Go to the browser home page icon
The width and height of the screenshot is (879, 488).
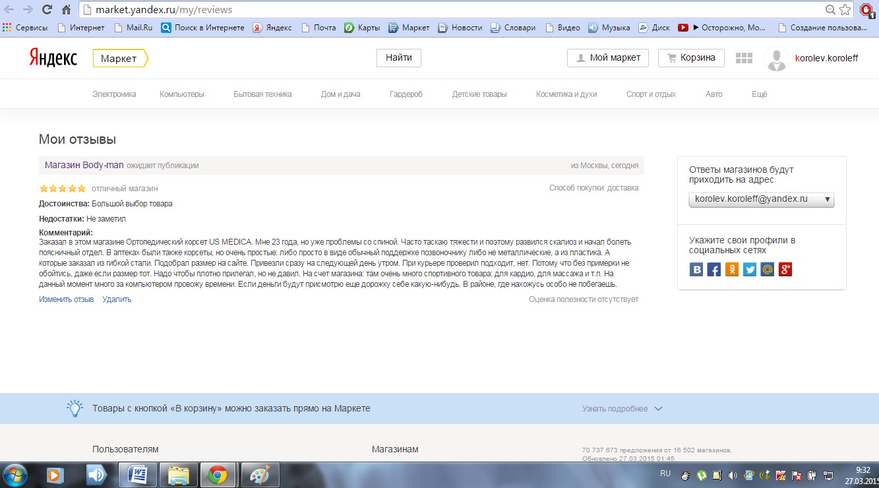pyautogui.click(x=66, y=10)
